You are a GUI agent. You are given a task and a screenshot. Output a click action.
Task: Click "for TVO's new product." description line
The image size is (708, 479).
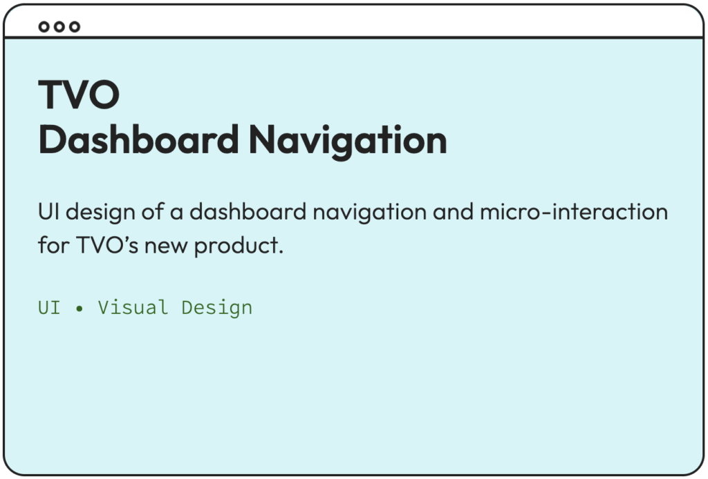[x=161, y=246]
